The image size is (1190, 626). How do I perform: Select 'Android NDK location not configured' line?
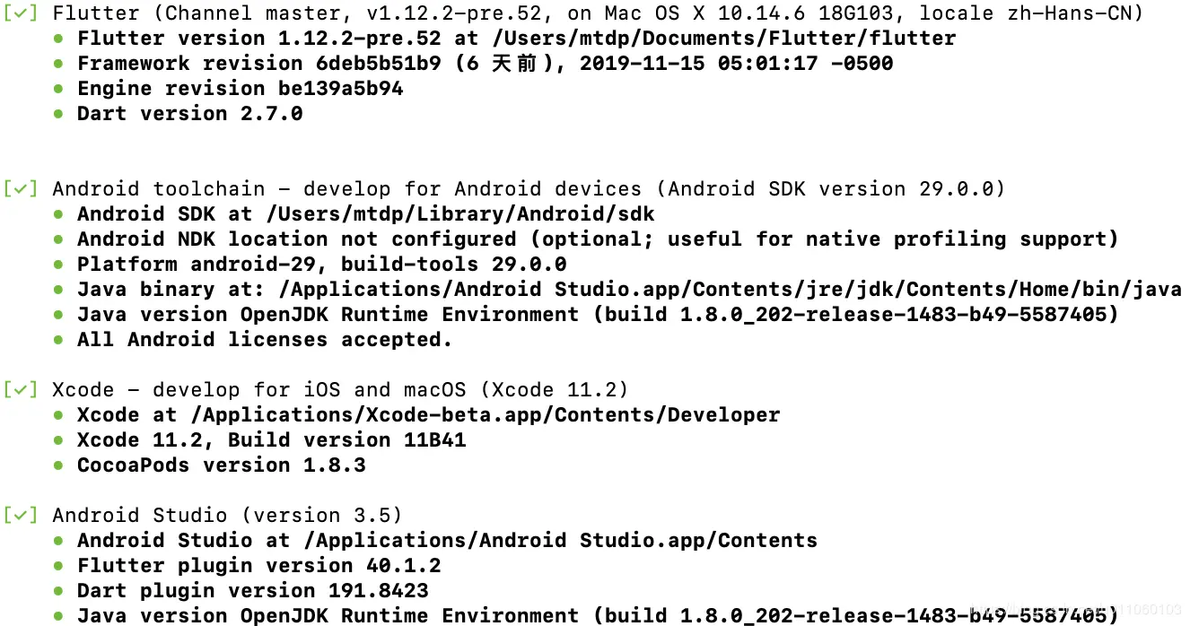click(599, 239)
